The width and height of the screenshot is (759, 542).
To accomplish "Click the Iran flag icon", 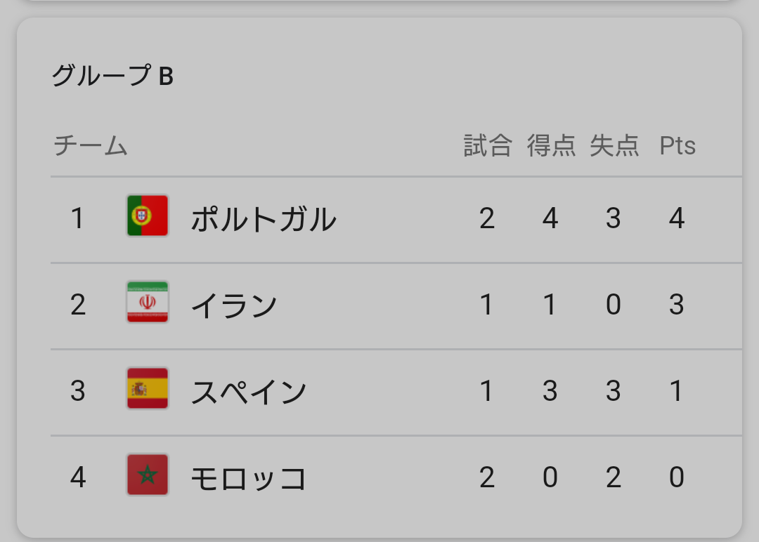I will (148, 302).
